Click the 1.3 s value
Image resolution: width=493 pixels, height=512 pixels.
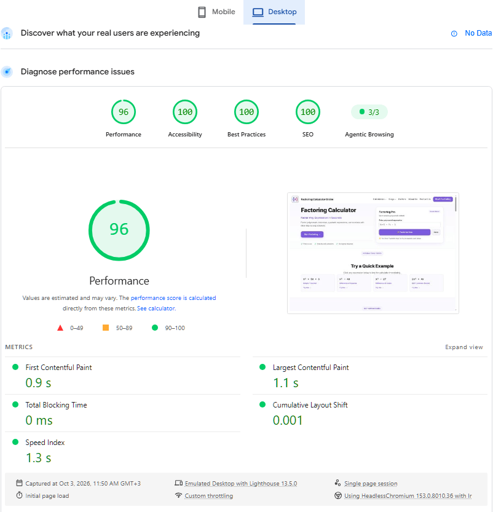point(39,458)
